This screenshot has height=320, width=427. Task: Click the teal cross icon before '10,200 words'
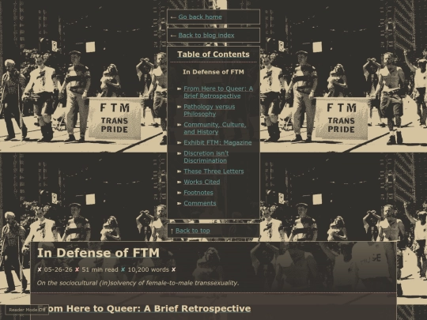pyautogui.click(x=123, y=269)
